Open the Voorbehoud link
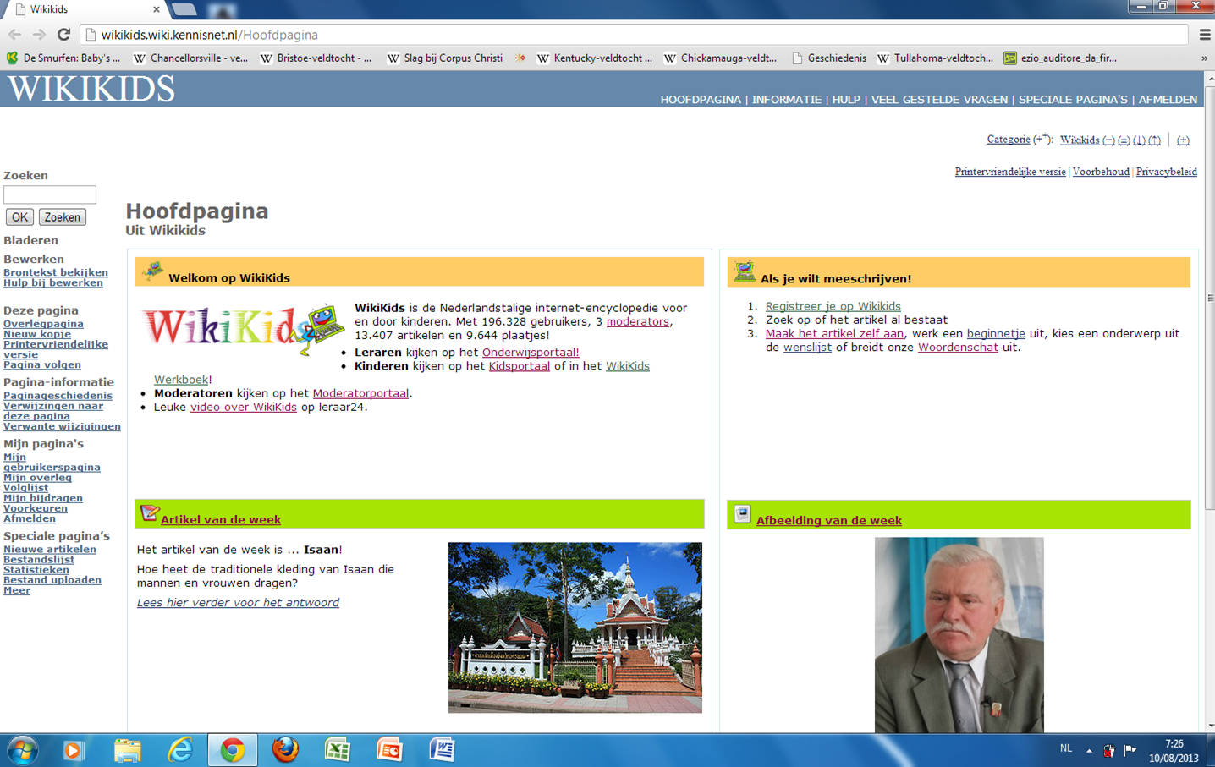The height and width of the screenshot is (767, 1215). tap(1101, 172)
